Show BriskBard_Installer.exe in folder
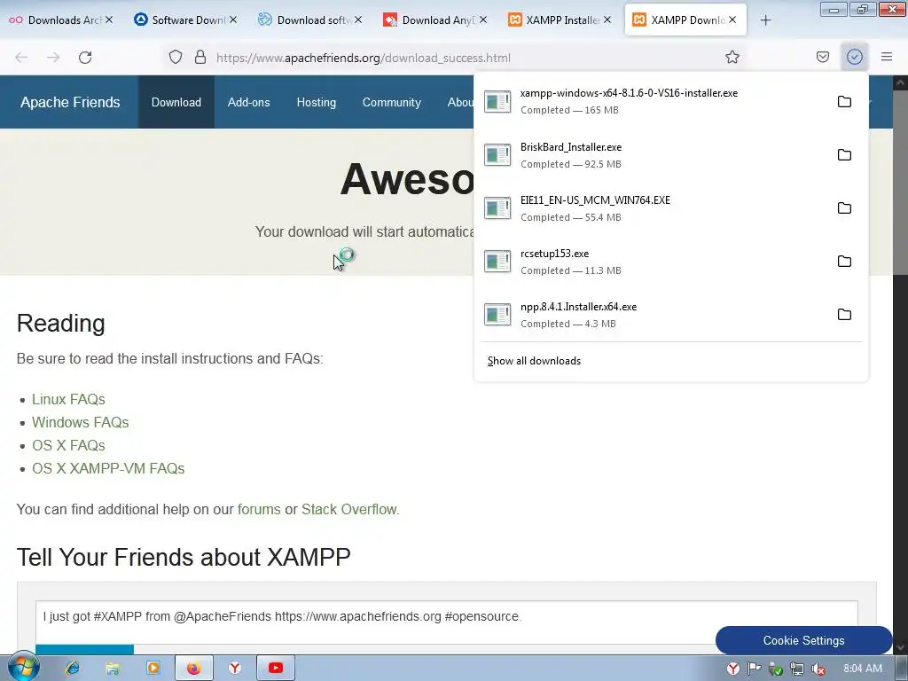908x681 pixels. 844,154
